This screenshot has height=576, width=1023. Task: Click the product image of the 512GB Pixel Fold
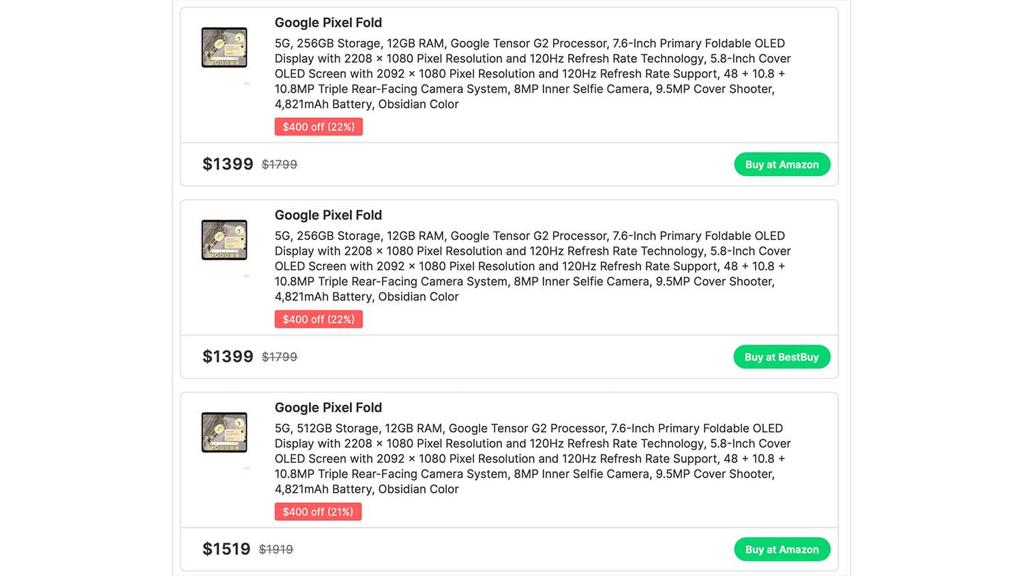click(224, 432)
